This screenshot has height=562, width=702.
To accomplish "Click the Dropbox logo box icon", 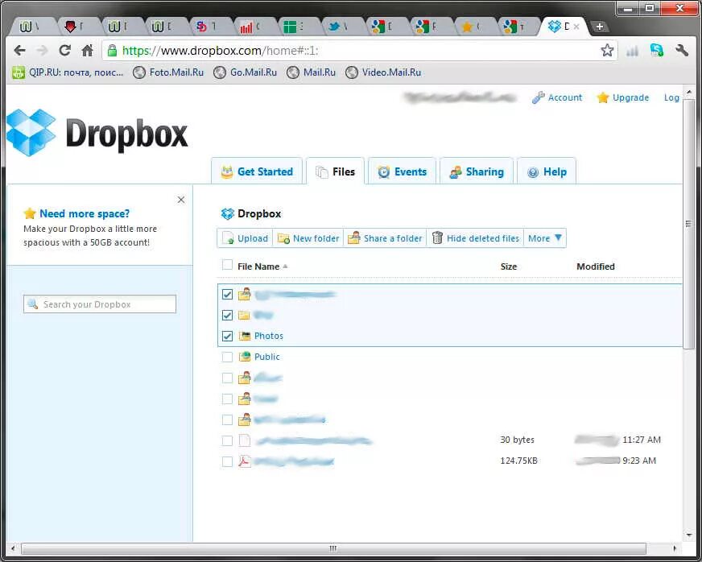I will point(31,133).
